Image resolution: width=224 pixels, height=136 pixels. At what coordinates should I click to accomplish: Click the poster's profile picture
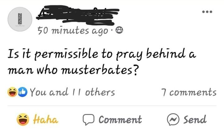pyautogui.click(x=20, y=19)
